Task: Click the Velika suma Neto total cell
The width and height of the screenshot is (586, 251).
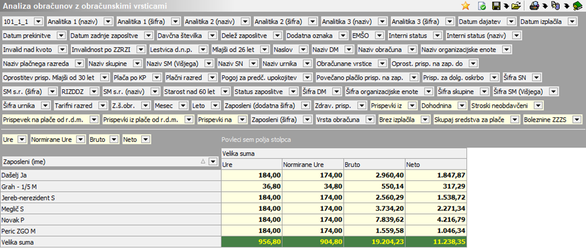Action: [x=435, y=243]
